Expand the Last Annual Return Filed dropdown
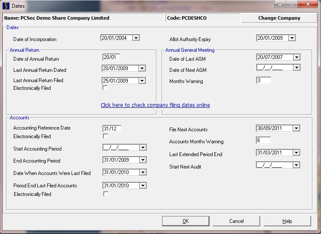Viewport: 321px width, 234px height. point(142,80)
